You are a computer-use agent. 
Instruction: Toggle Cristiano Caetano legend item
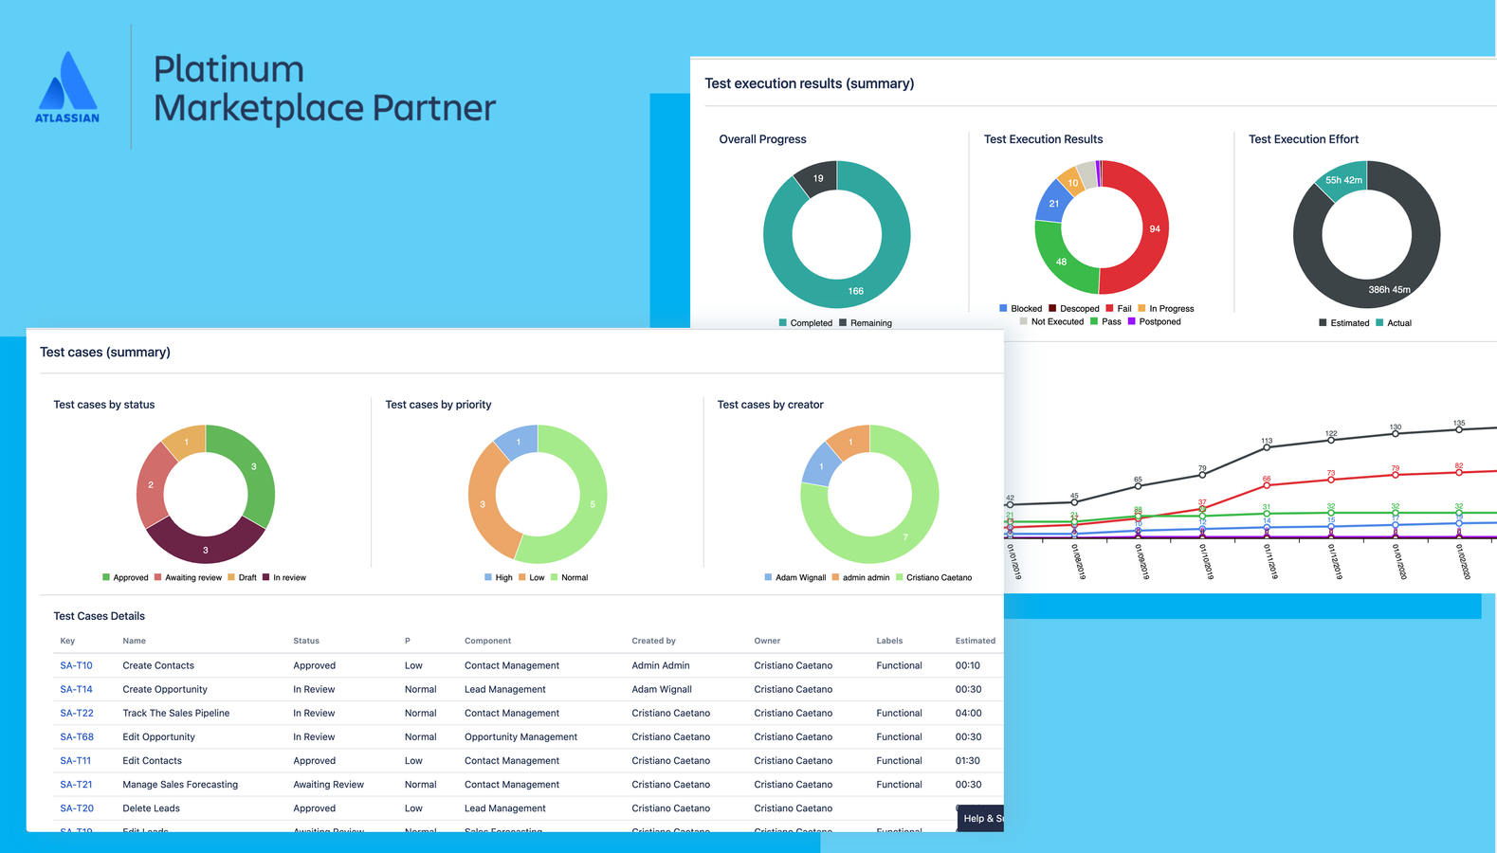click(x=934, y=577)
